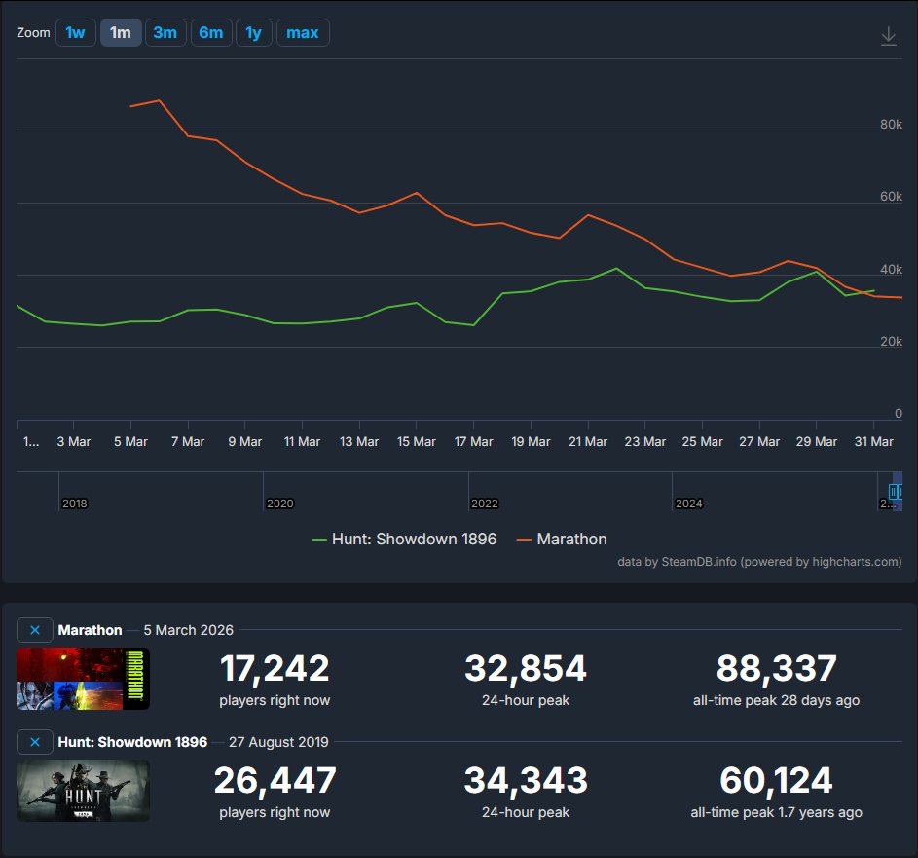
Task: Click the 31 Mar x-axis label
Action: [x=873, y=441]
